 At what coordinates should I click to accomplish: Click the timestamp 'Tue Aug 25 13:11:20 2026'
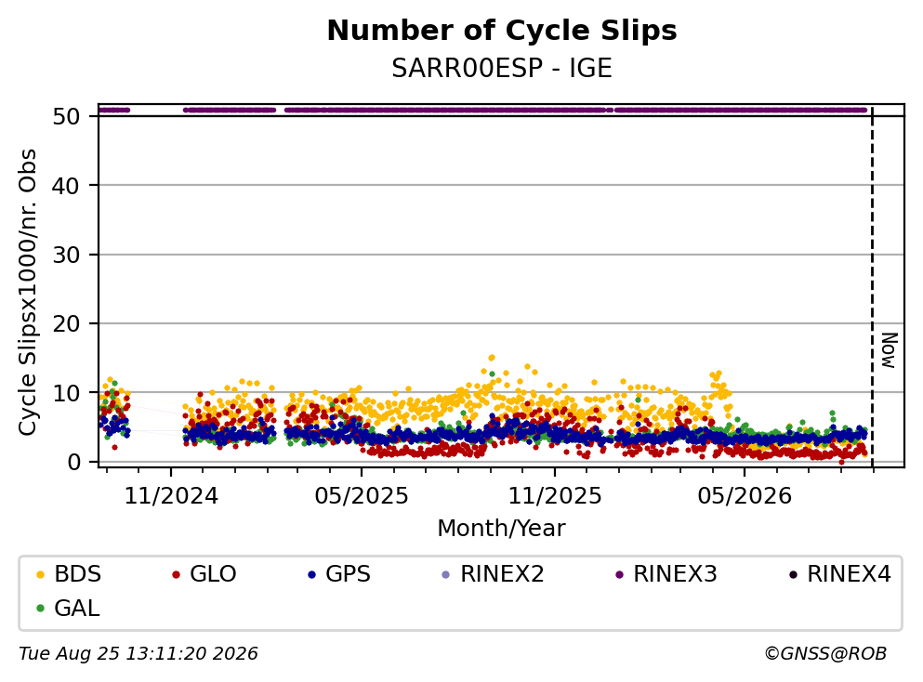(x=138, y=654)
